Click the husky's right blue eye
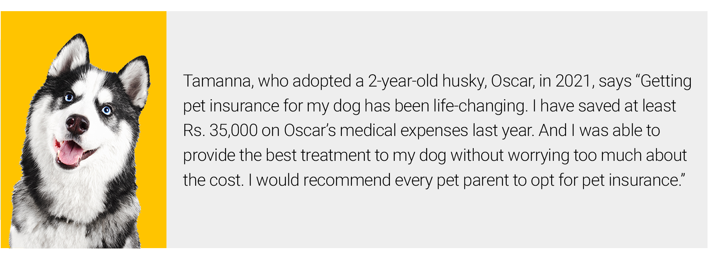Screen dimensions: 715x260 point(107,110)
